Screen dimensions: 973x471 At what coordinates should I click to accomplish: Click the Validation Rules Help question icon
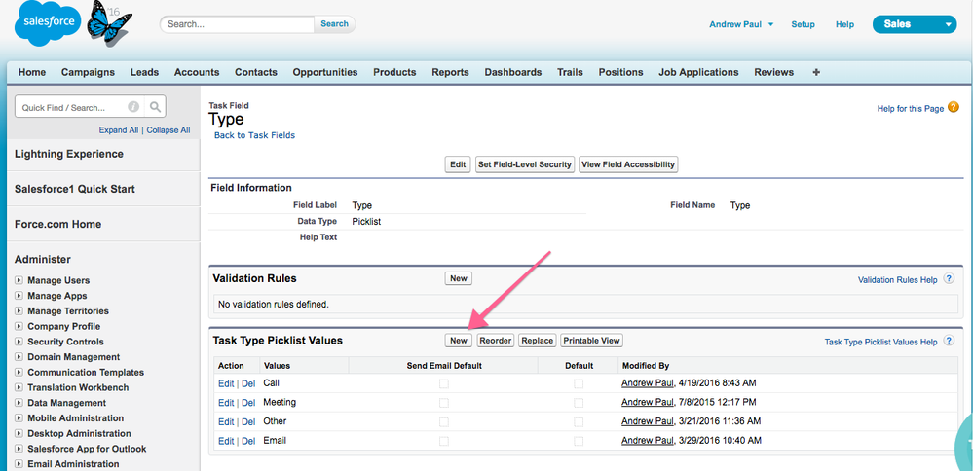(x=947, y=279)
